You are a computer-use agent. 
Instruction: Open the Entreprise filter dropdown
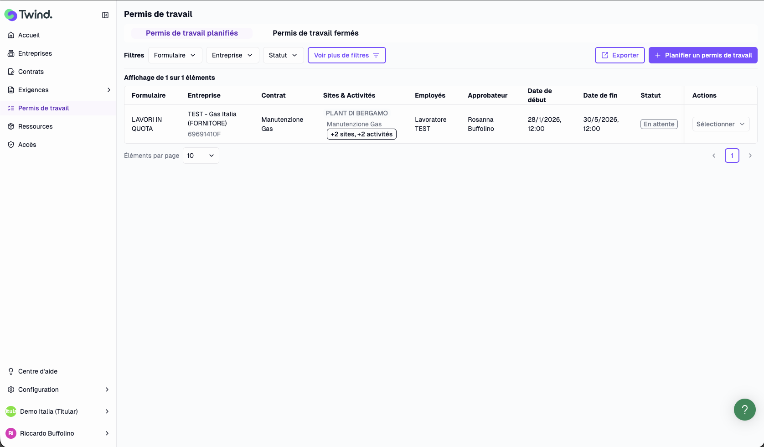[232, 55]
